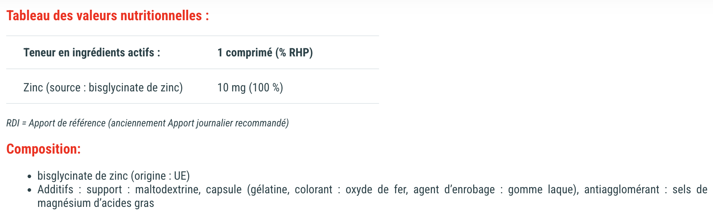Click the bullet dot before "Additifs"
Image resolution: width=713 pixels, height=217 pixels.
tap(30, 190)
